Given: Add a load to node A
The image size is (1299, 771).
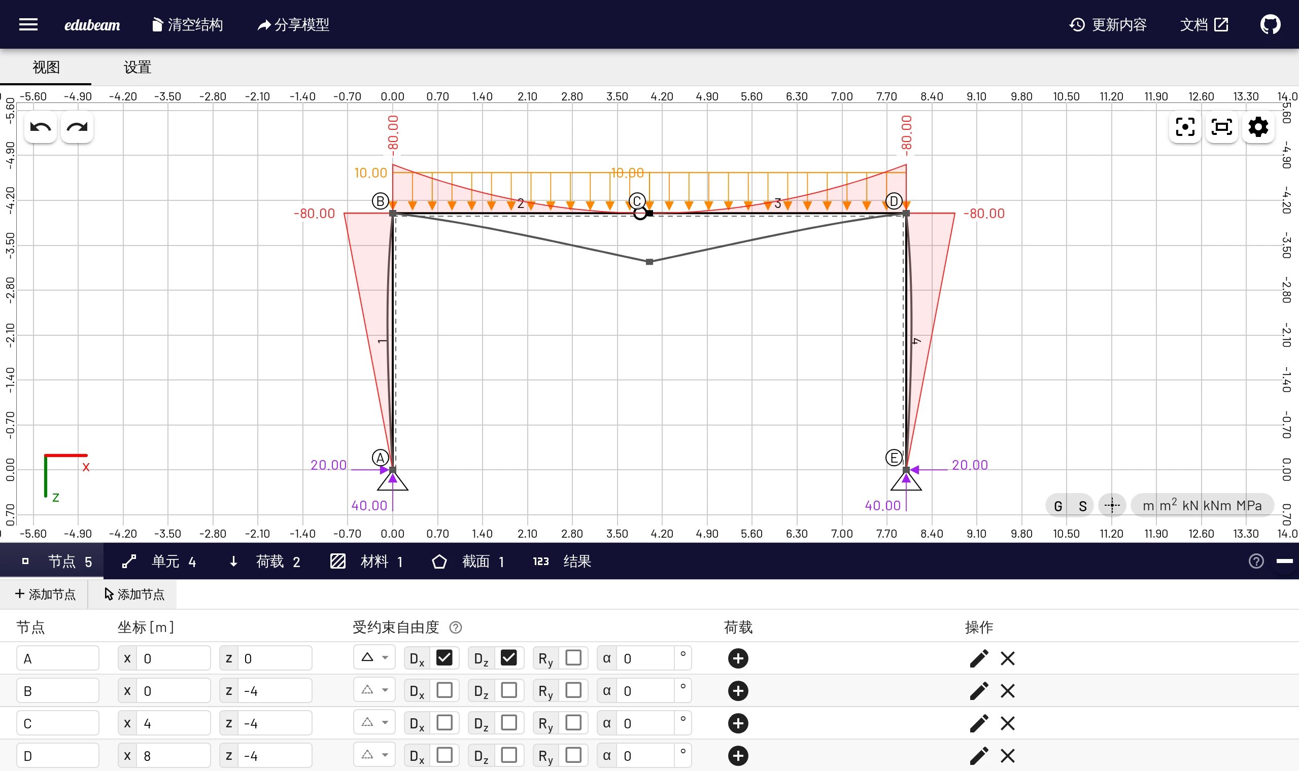Looking at the screenshot, I should (738, 658).
